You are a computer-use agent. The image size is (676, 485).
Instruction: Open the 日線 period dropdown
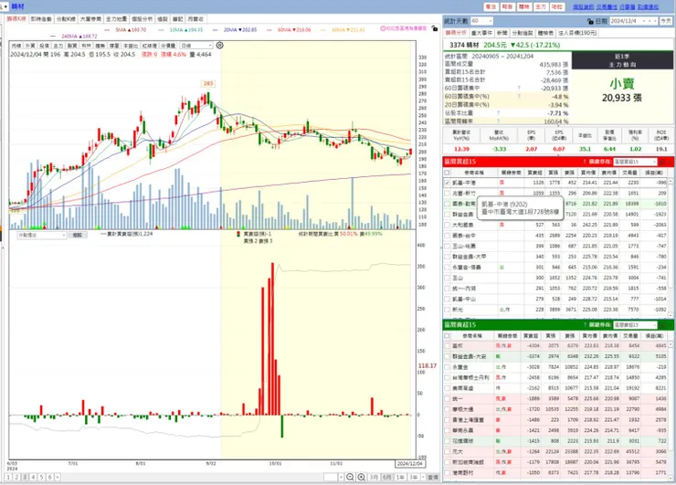coord(196,46)
